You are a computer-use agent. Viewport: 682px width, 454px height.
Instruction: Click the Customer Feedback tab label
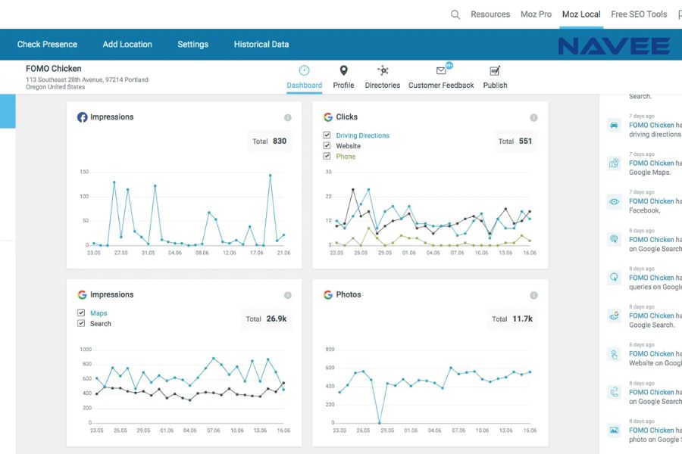tap(441, 86)
